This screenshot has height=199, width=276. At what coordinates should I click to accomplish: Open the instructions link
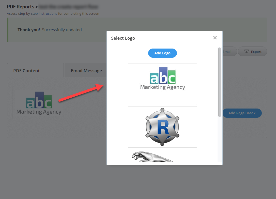48,13
